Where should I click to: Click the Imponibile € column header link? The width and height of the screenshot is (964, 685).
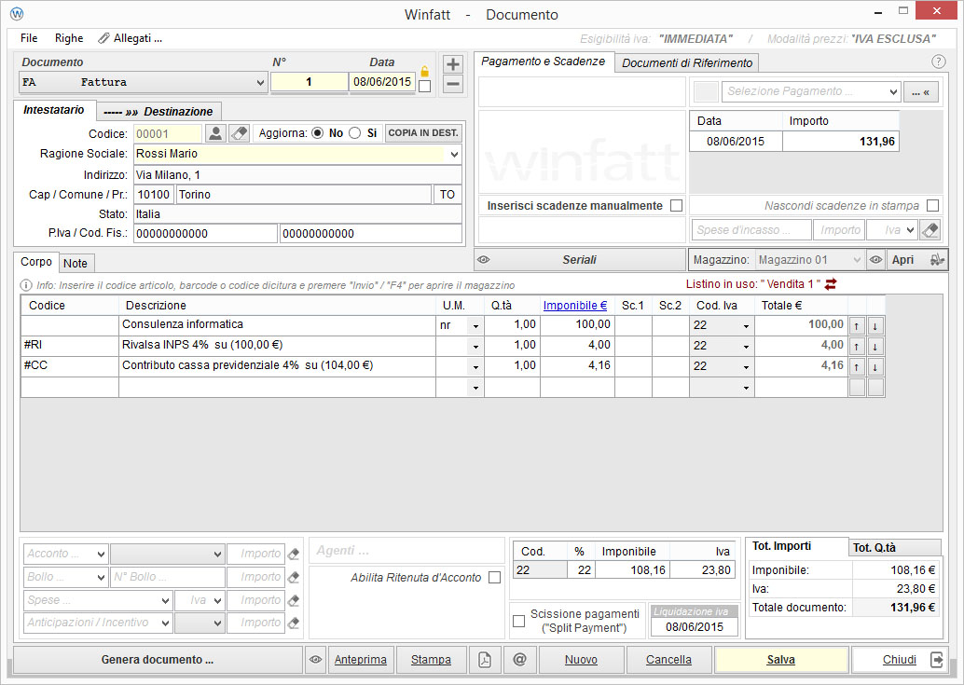tap(575, 306)
